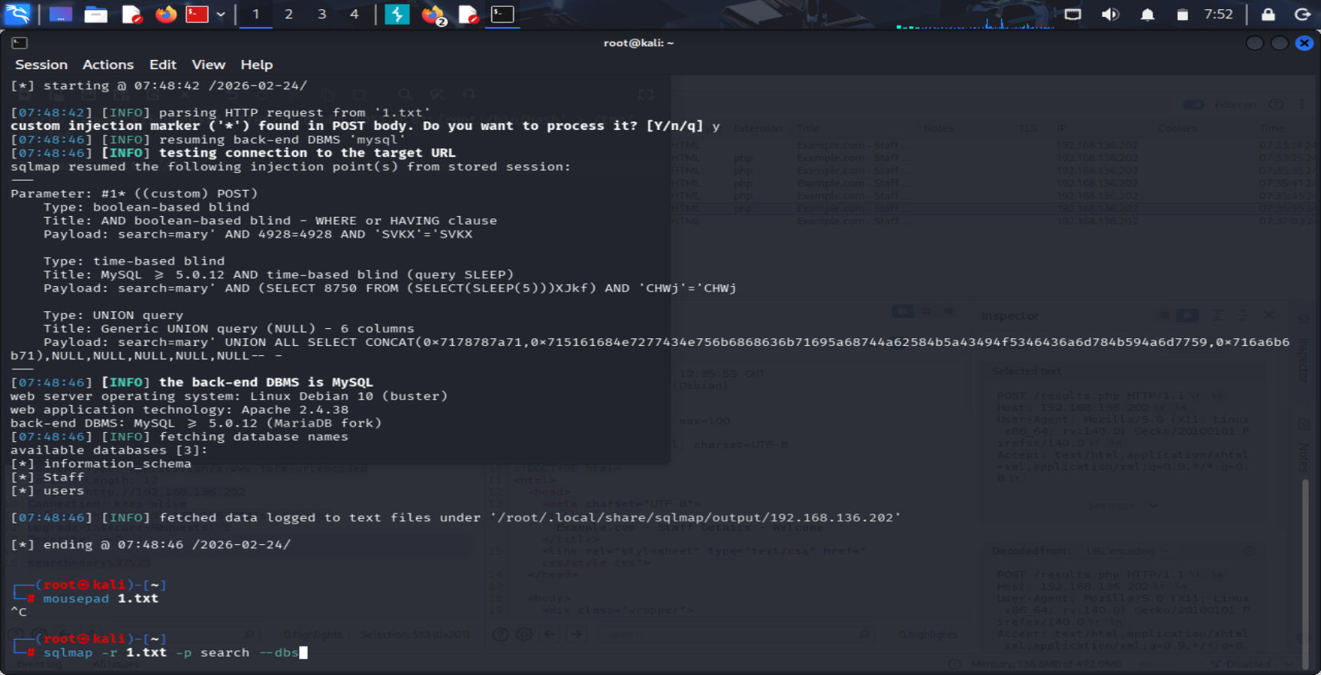Open the View menu
This screenshot has height=675, width=1321.
(x=208, y=65)
